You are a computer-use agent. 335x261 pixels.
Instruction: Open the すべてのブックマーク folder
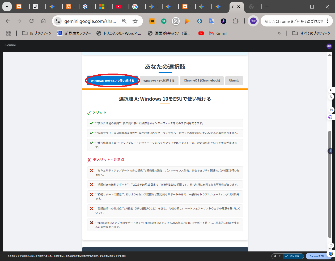(x=311, y=33)
